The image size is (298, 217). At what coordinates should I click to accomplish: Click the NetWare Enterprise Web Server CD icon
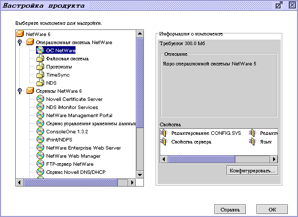point(40,148)
